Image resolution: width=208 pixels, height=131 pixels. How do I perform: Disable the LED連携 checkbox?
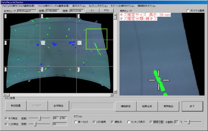point(94,122)
